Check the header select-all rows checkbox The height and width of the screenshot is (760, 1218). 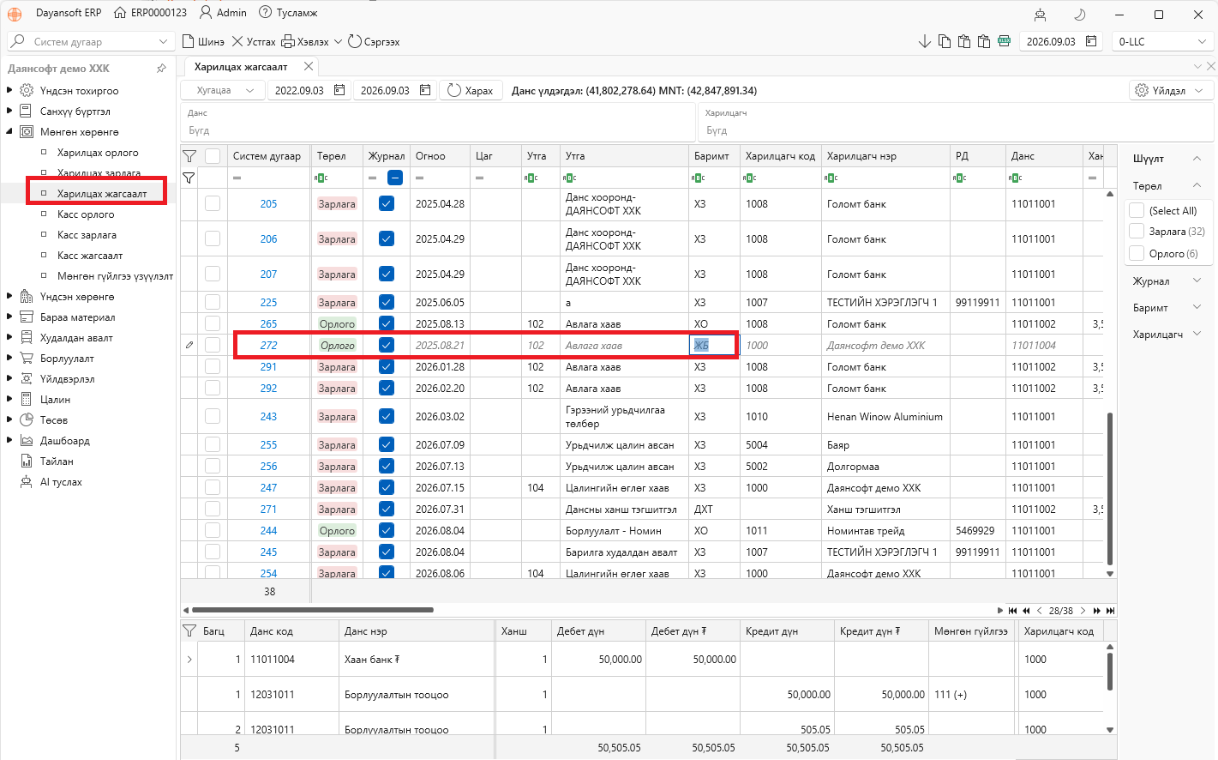tap(213, 156)
